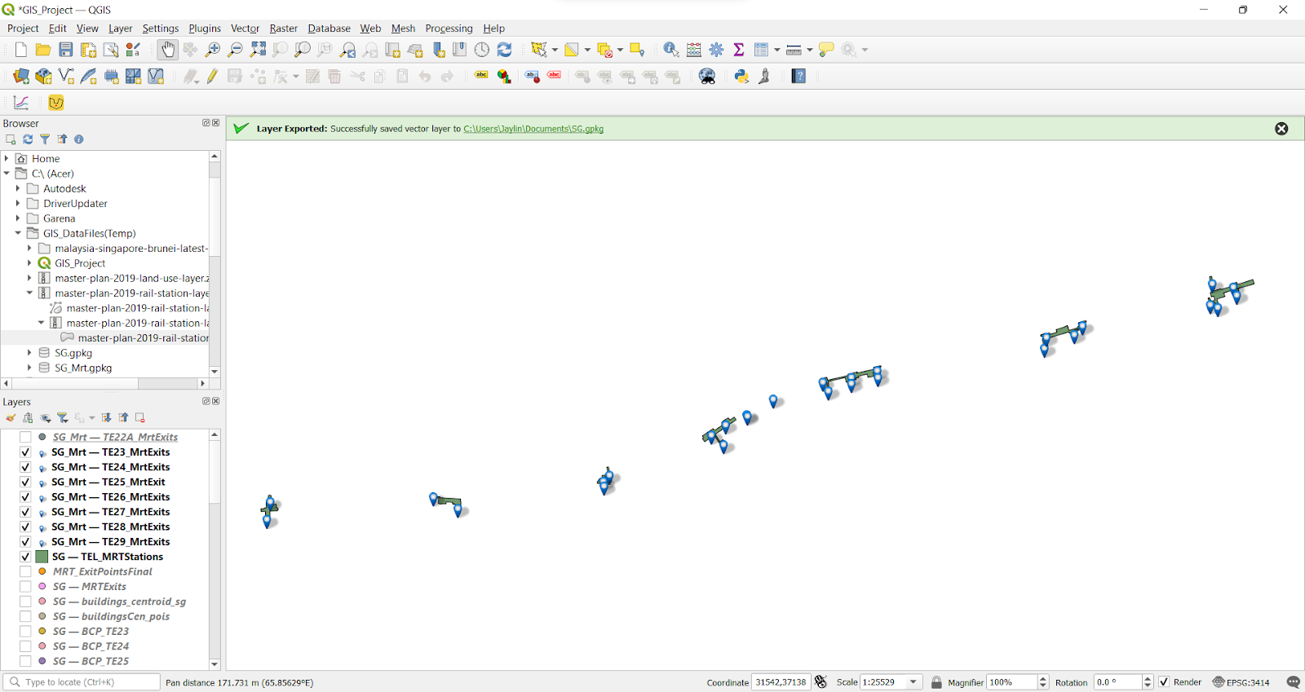
Task: Activate the Identify Features tool
Action: (x=670, y=50)
